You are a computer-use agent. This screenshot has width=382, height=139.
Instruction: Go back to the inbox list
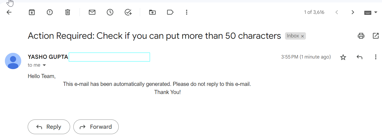click(x=9, y=12)
